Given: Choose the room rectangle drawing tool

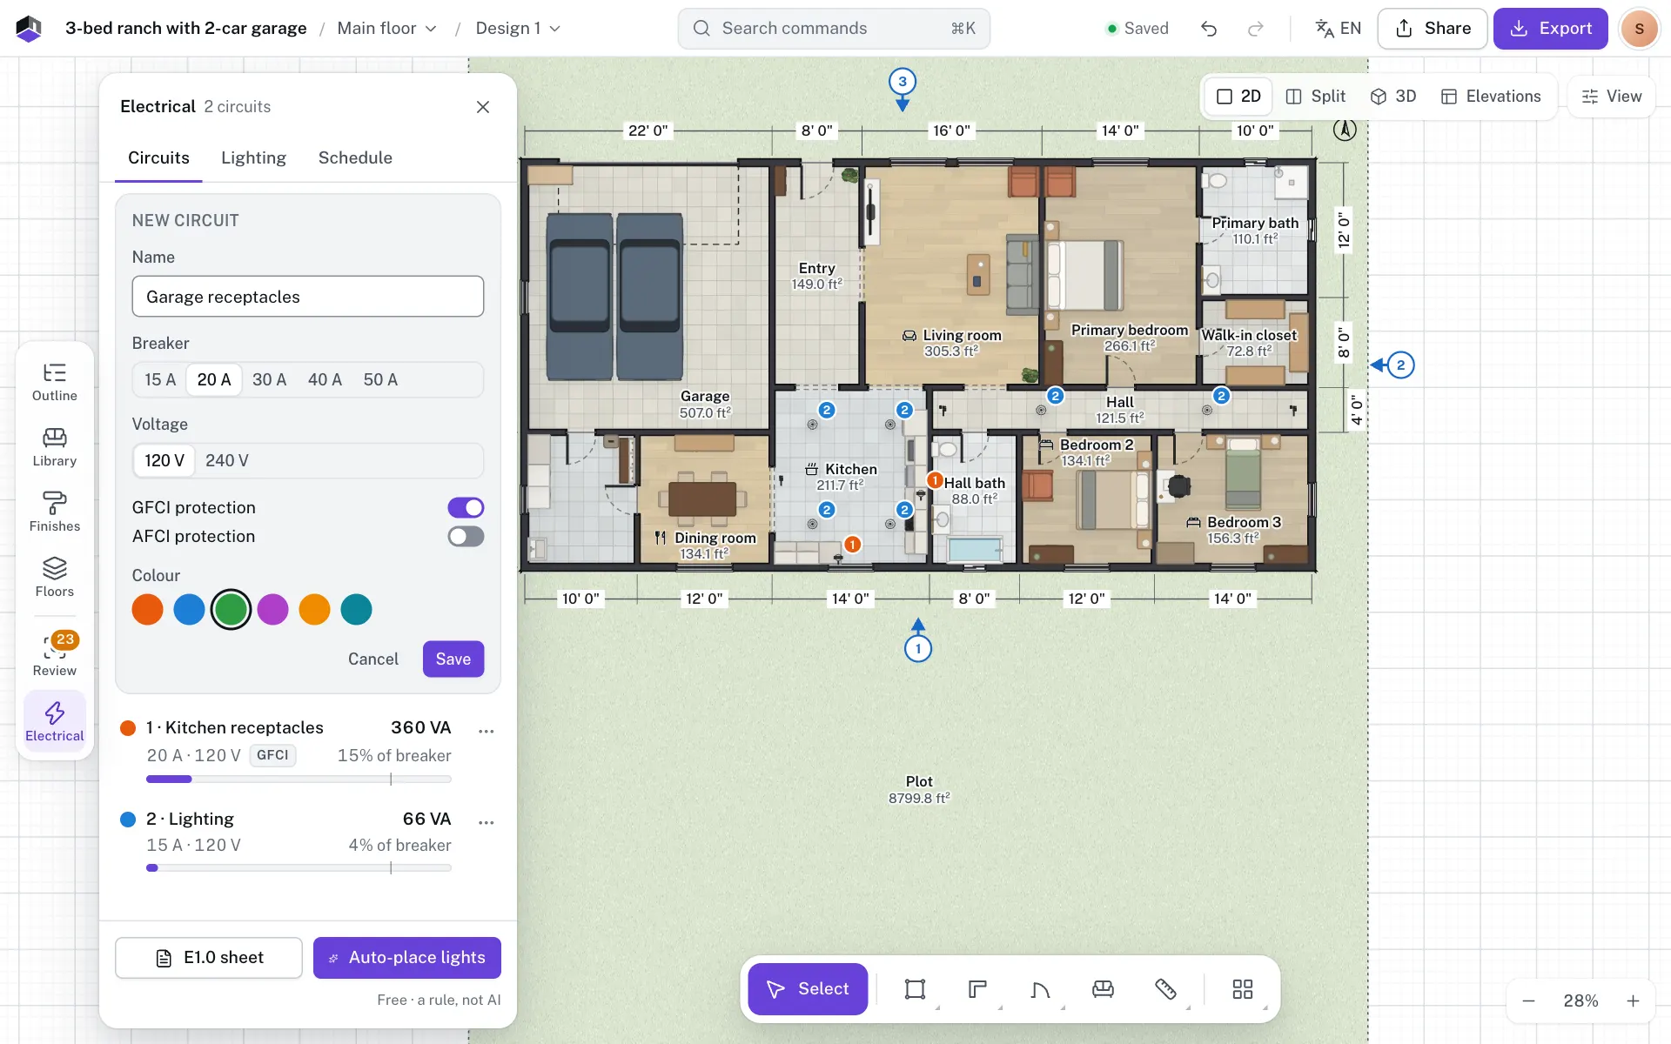Looking at the screenshot, I should click(915, 989).
